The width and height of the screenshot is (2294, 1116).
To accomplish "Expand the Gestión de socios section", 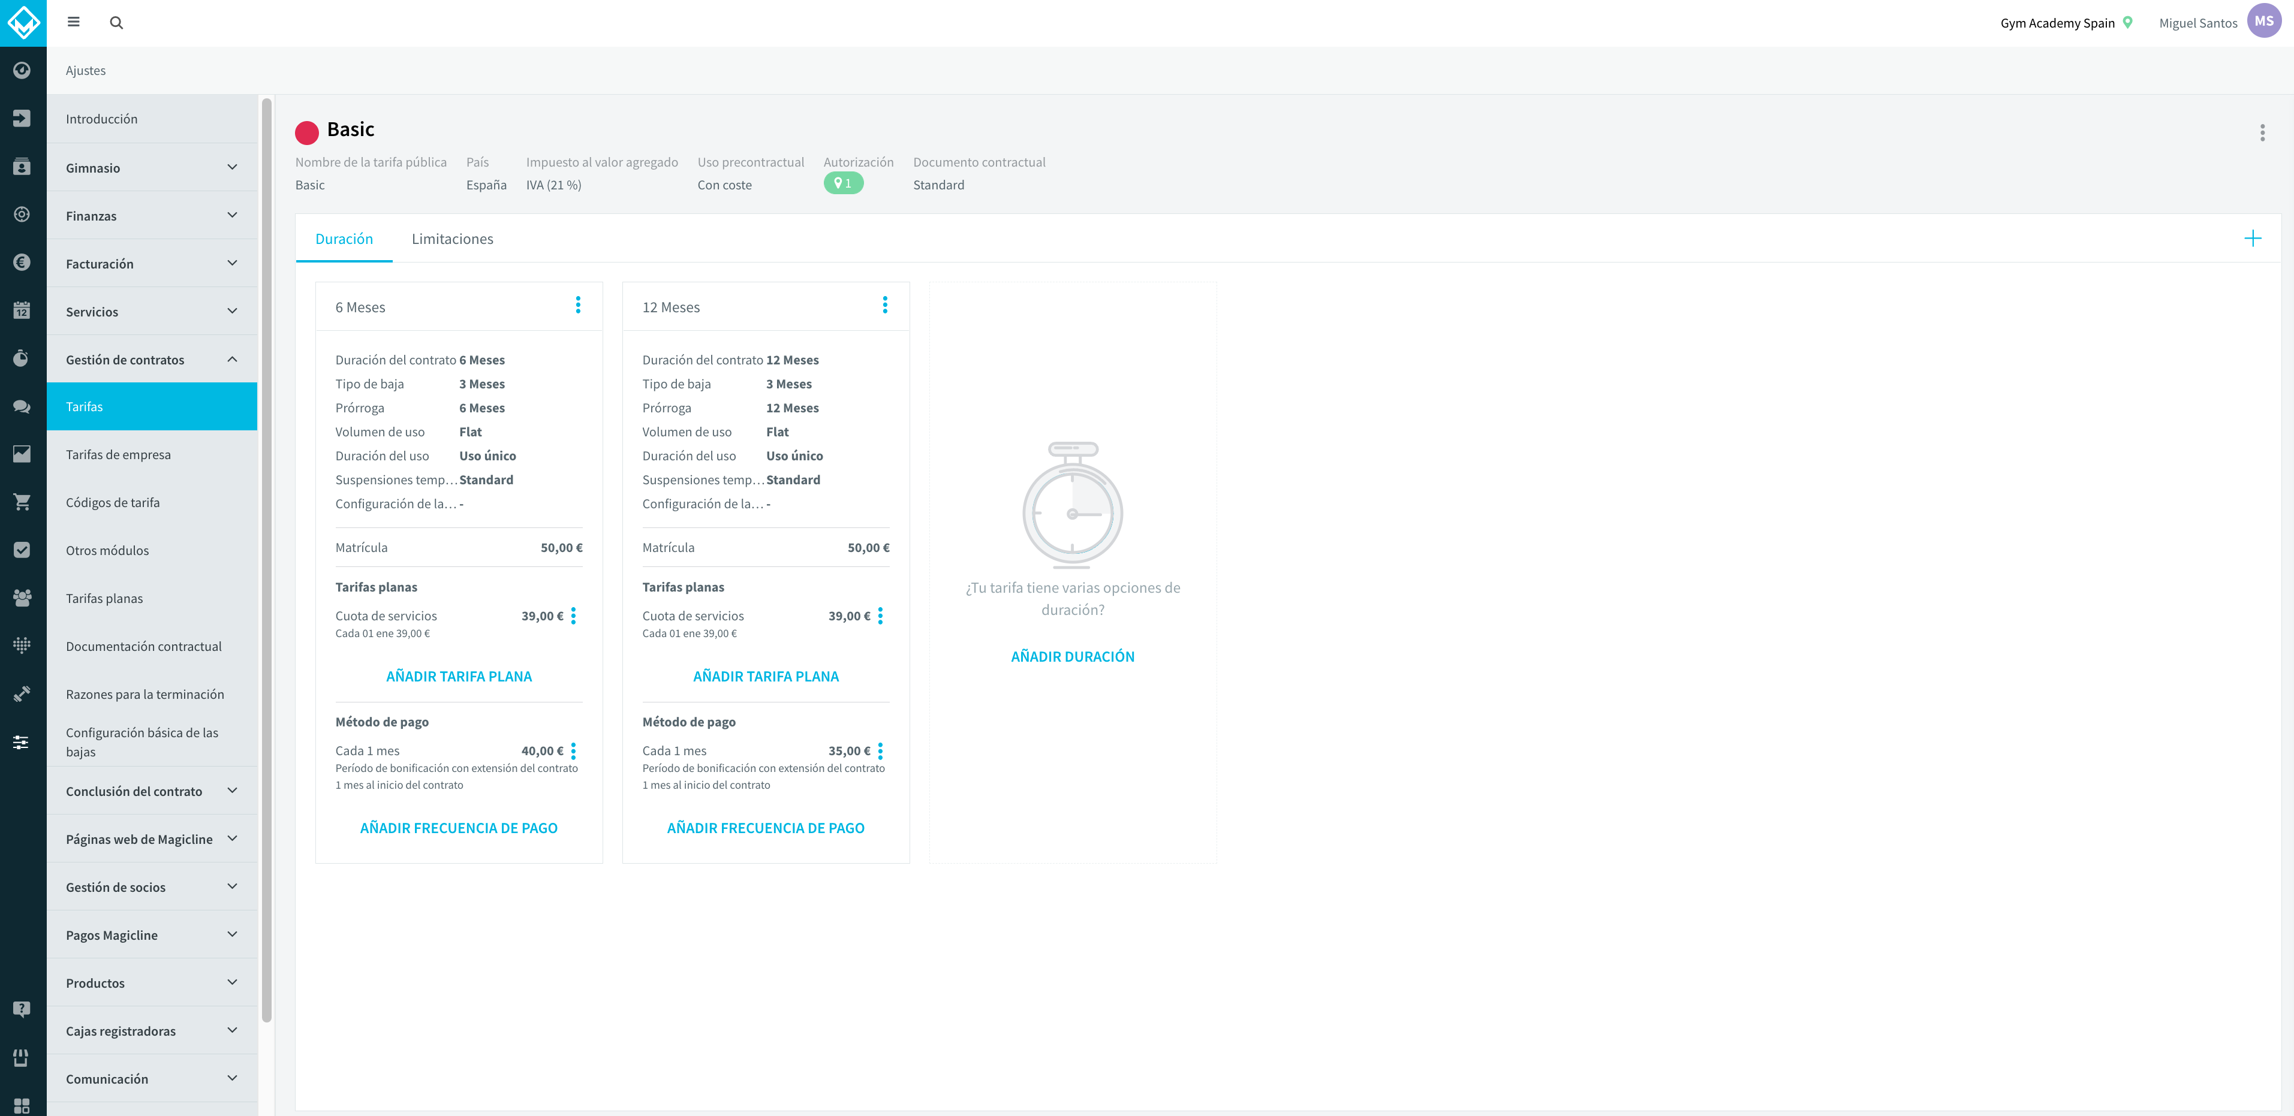I will tap(151, 887).
